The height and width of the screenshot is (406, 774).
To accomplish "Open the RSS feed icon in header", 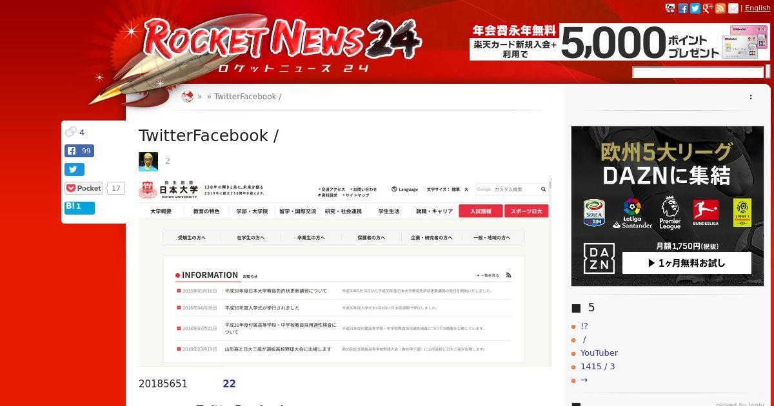I will coord(720,8).
